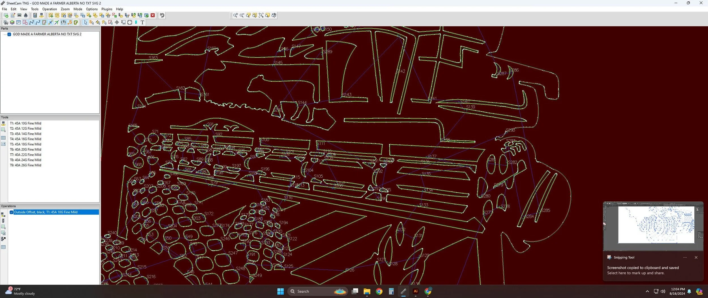Click the Snipping Tool screenshot thumbnail

(653, 226)
